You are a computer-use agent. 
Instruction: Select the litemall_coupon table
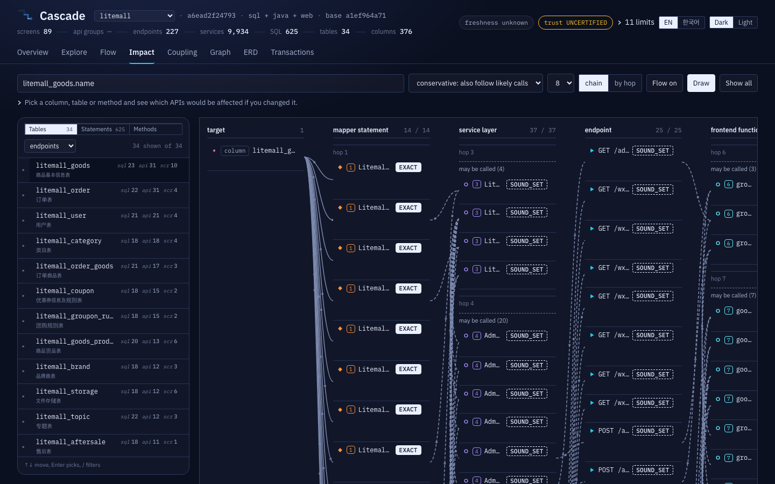pos(103,296)
